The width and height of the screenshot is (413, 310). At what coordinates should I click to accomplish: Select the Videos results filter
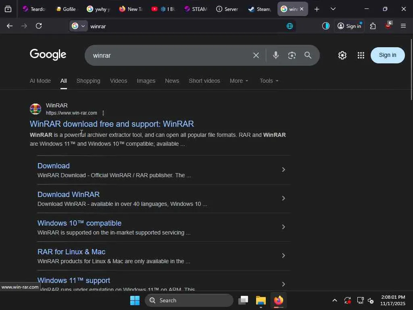coord(119,81)
